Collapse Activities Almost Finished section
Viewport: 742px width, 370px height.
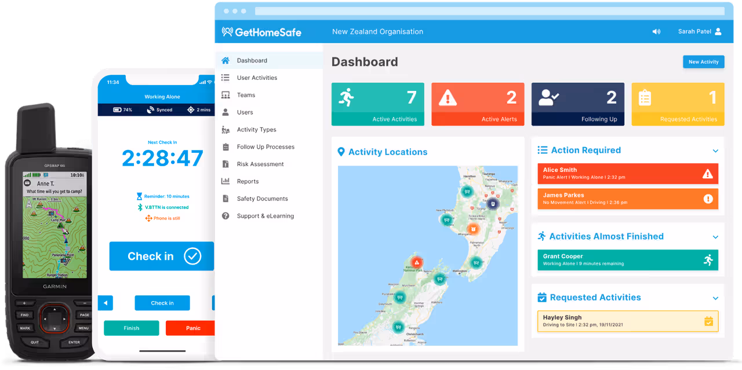(x=715, y=237)
